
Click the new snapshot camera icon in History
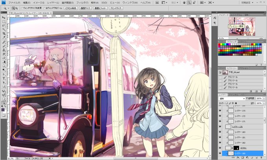[256, 91]
